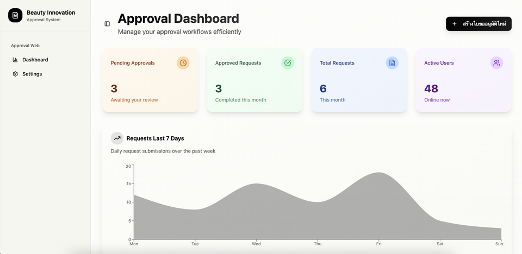This screenshot has width=522, height=254.
Task: Open the Total Requests card
Action: (x=359, y=80)
